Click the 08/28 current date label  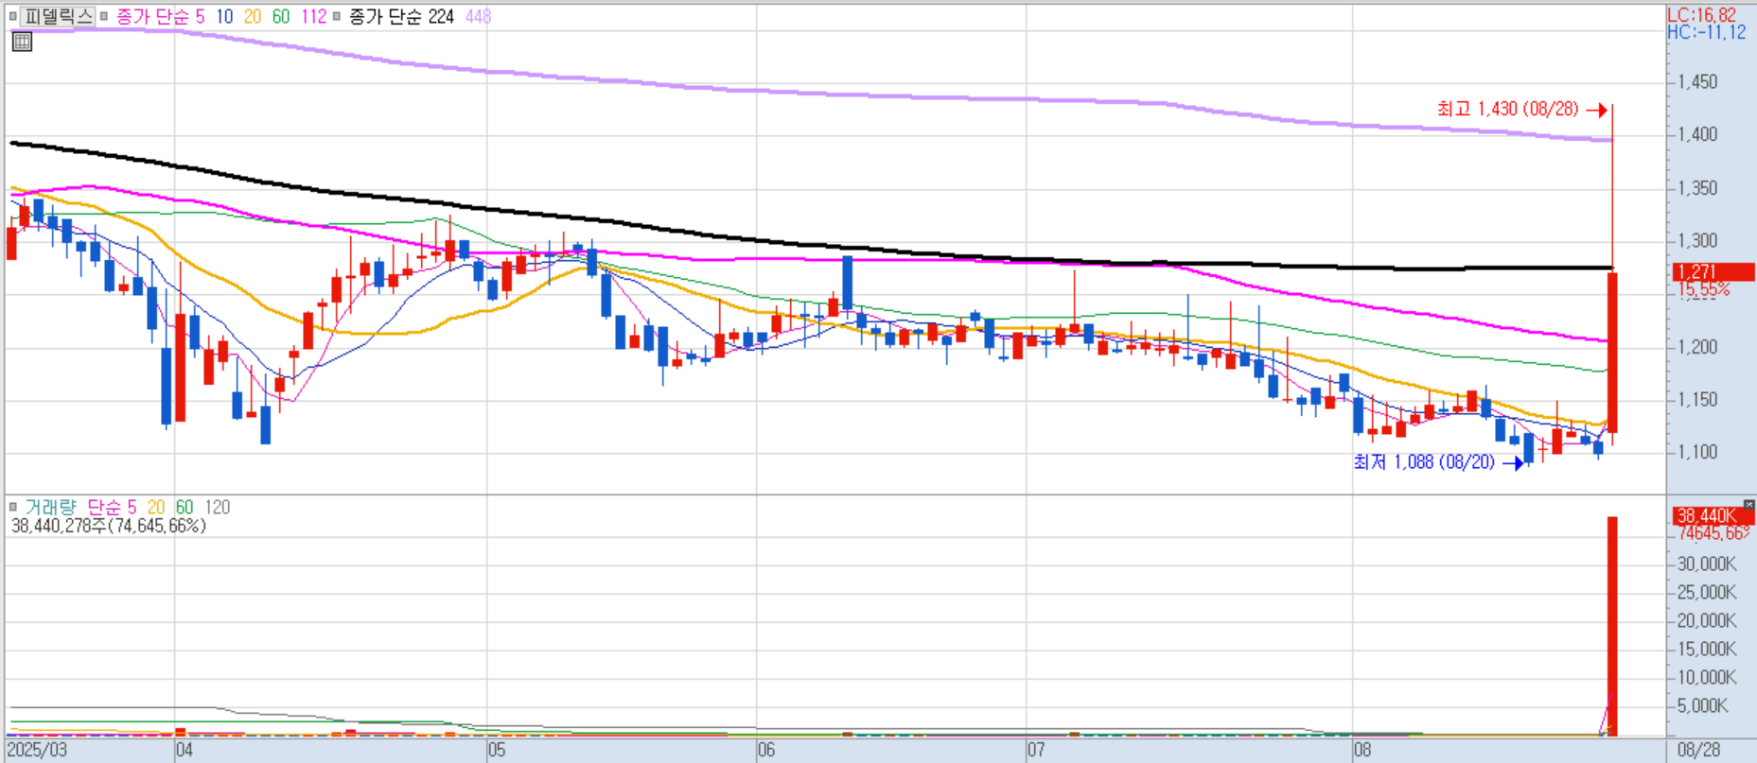(x=1699, y=751)
